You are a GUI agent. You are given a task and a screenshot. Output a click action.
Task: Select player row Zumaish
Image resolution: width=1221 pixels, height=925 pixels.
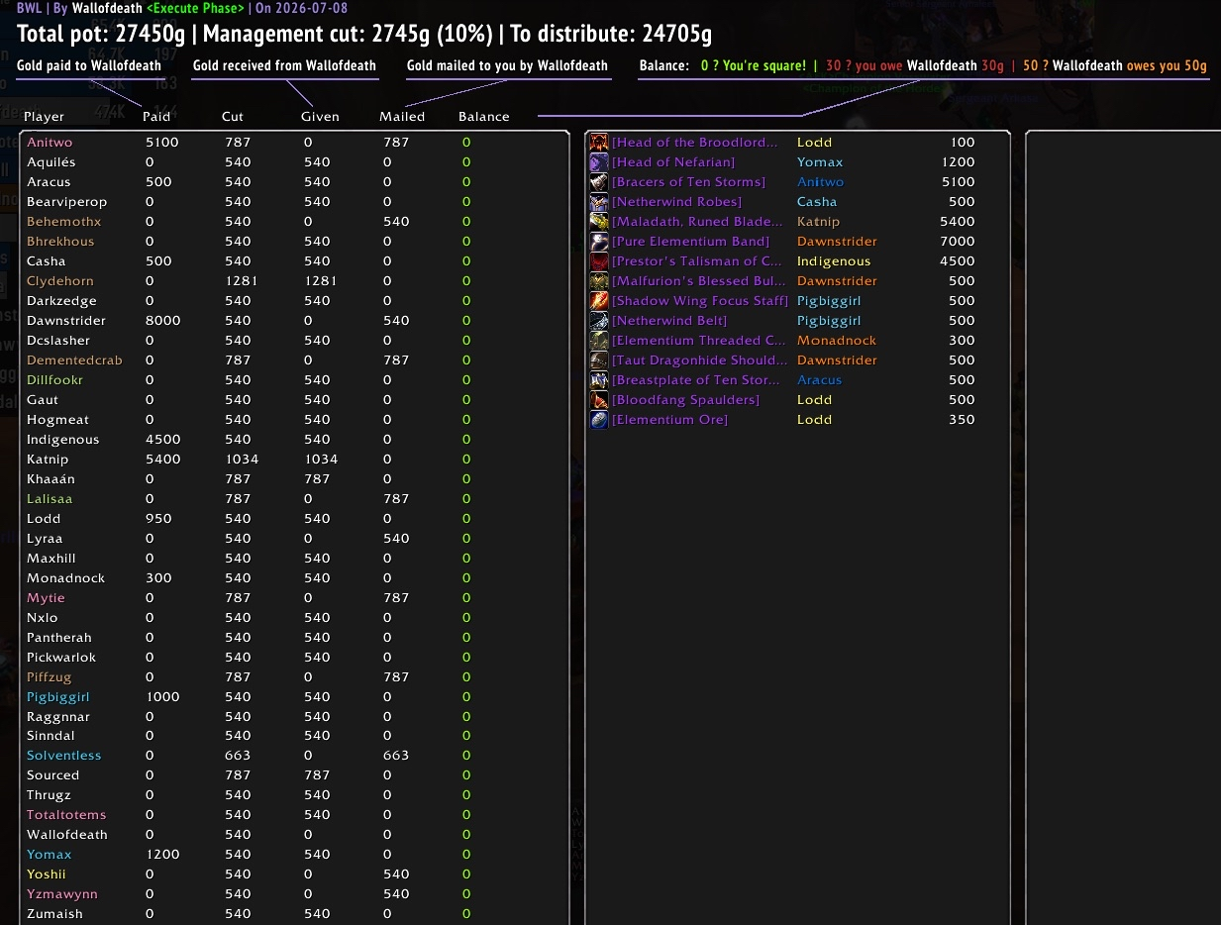[x=294, y=914]
